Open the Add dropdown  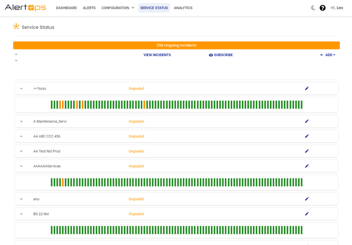(x=328, y=55)
